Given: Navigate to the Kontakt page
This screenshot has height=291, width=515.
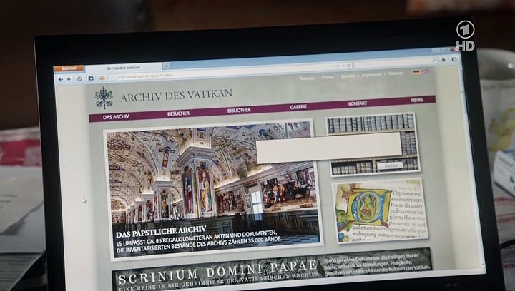Looking at the screenshot, I should click(358, 104).
